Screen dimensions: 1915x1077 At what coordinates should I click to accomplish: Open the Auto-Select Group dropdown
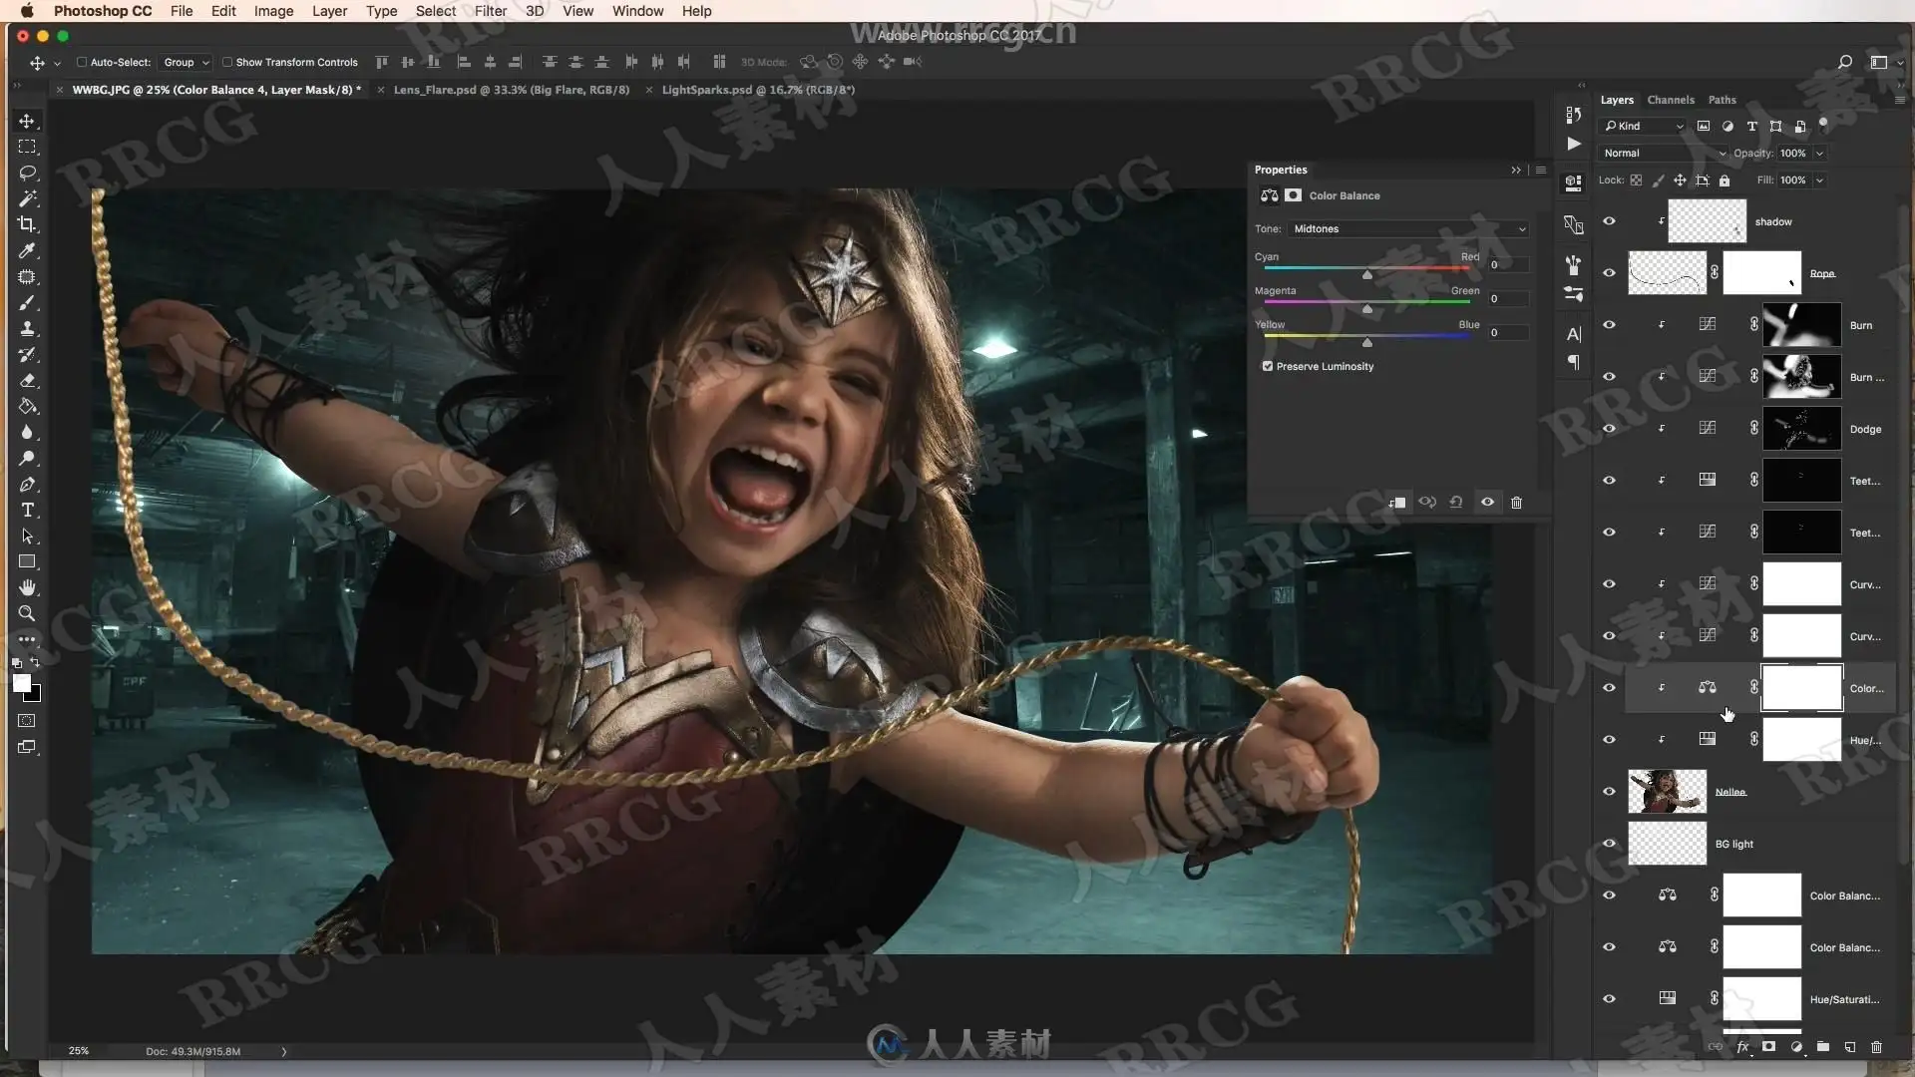tap(186, 62)
